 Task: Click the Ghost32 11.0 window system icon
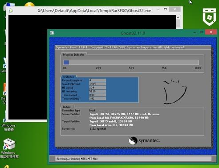(52, 33)
